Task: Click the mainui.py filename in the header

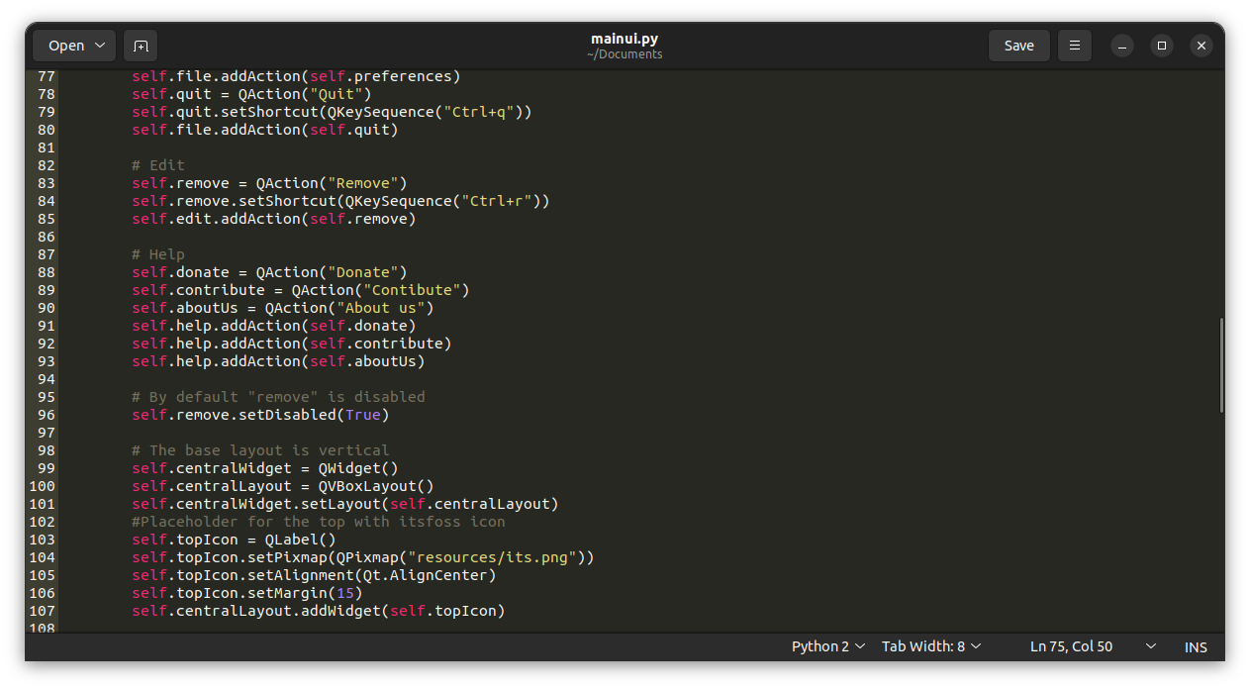Action: click(624, 39)
